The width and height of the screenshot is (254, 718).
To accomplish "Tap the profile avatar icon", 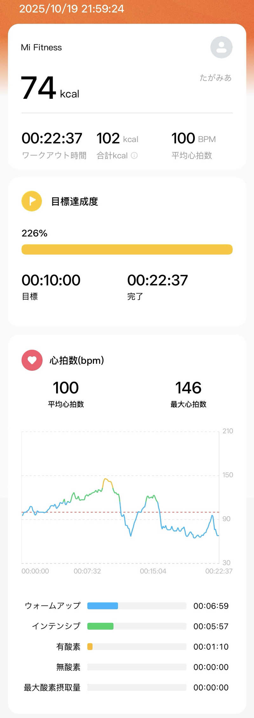I will click(221, 47).
